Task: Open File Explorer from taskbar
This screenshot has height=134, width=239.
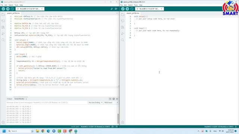Action: pyautogui.click(x=37, y=131)
